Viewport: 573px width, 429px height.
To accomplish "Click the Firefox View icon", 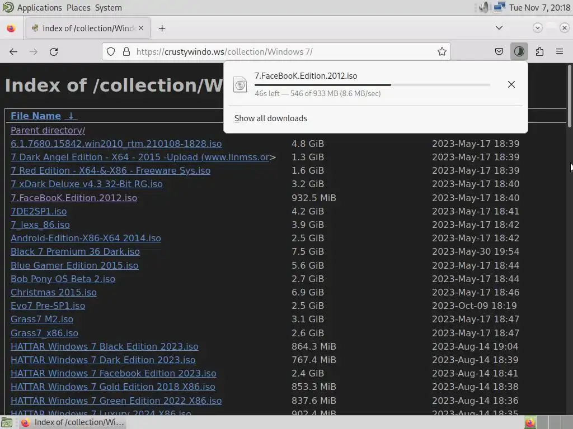I will pos(11,28).
